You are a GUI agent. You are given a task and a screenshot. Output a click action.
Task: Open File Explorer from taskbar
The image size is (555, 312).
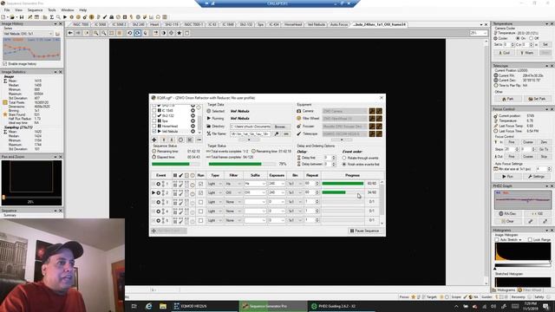(163, 306)
